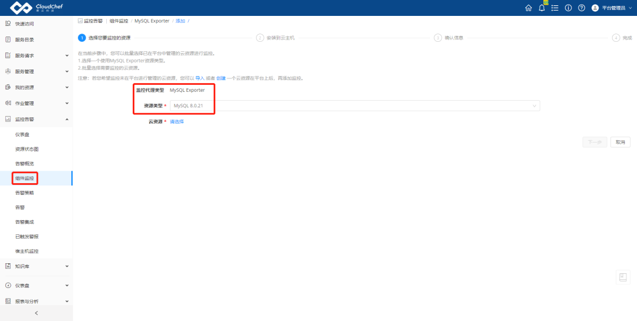Open the floating document book icon

(623, 277)
